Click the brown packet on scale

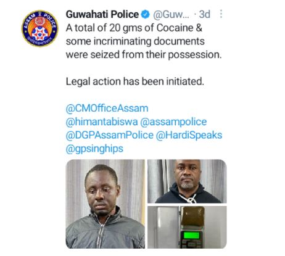[193, 217]
